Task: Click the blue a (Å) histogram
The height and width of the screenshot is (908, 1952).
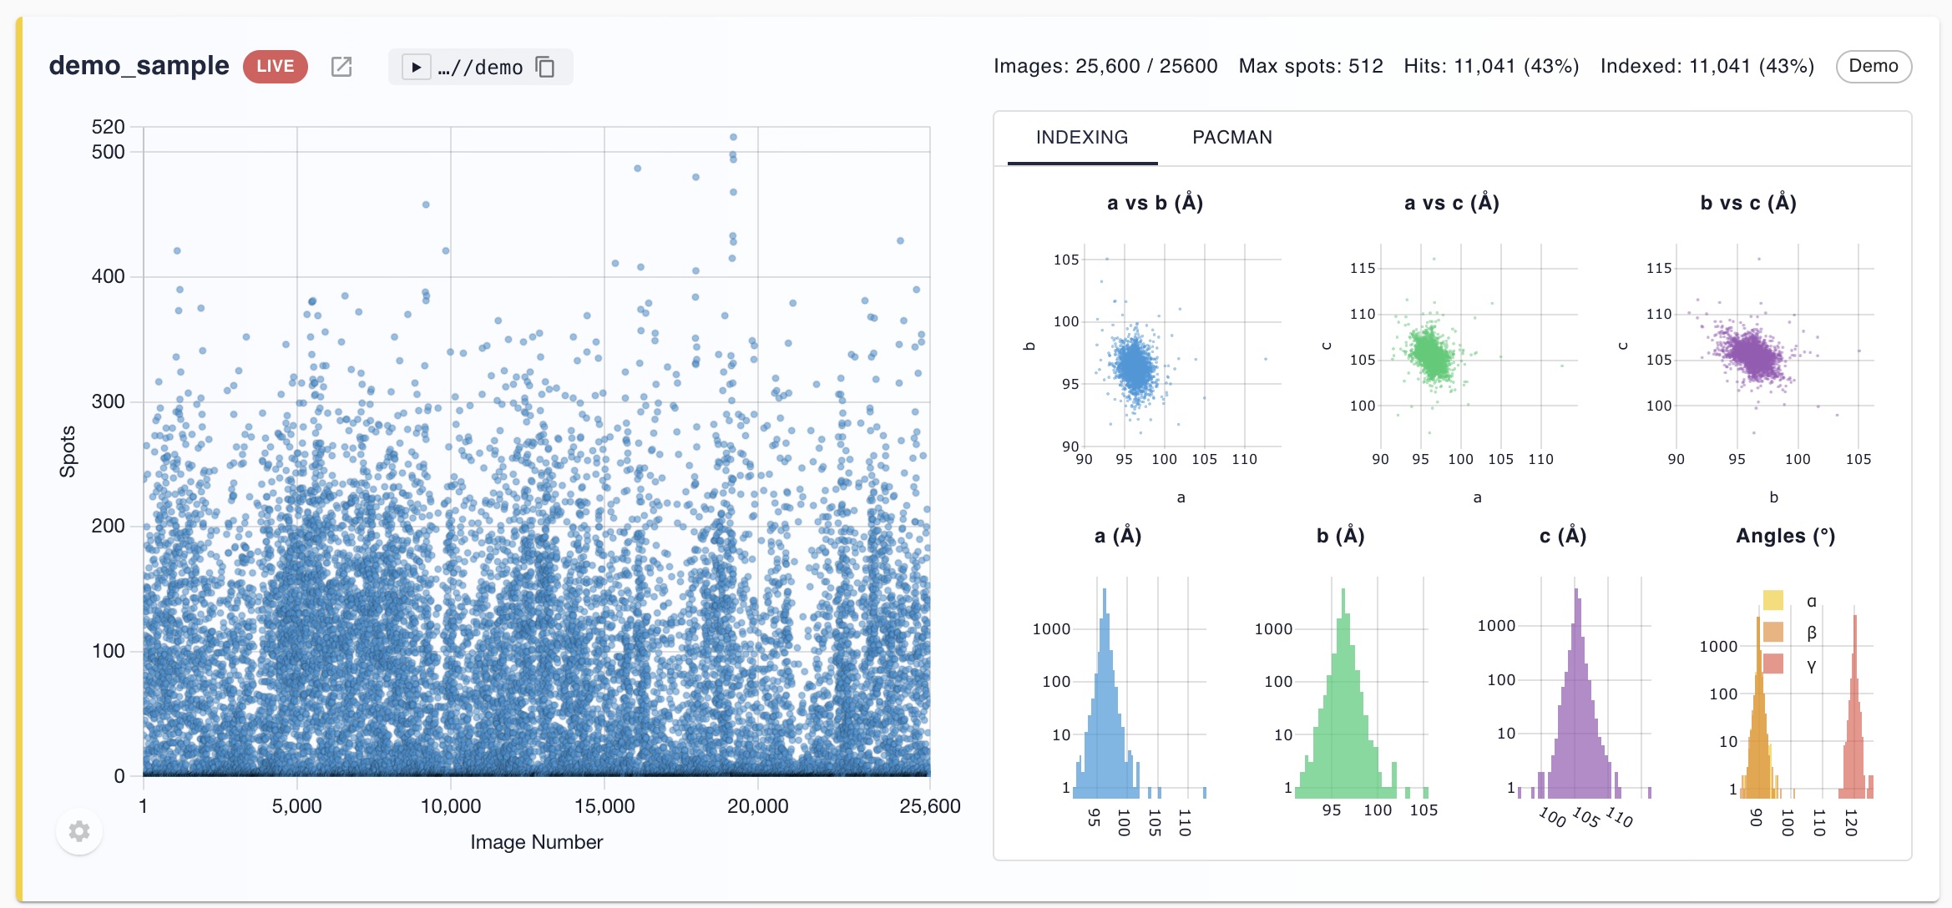Action: pyautogui.click(x=1140, y=688)
